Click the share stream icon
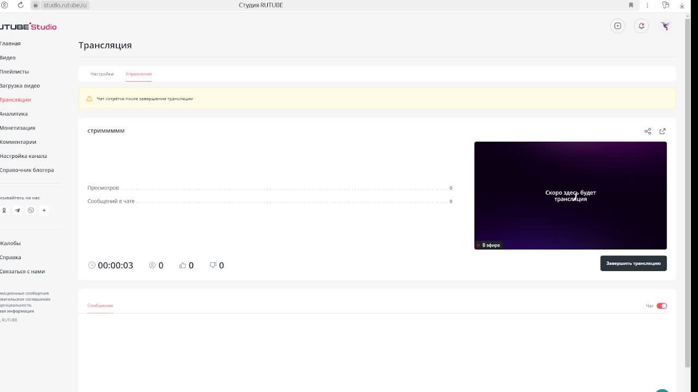 (x=648, y=131)
